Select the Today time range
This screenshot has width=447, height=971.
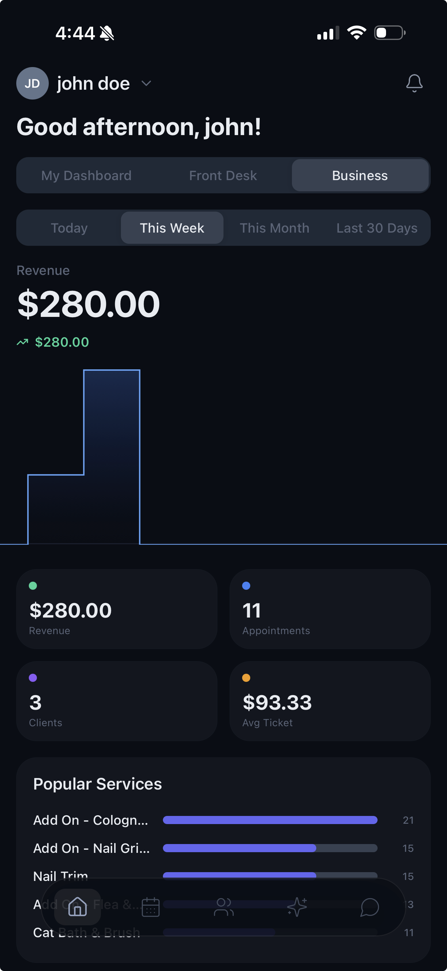[69, 228]
